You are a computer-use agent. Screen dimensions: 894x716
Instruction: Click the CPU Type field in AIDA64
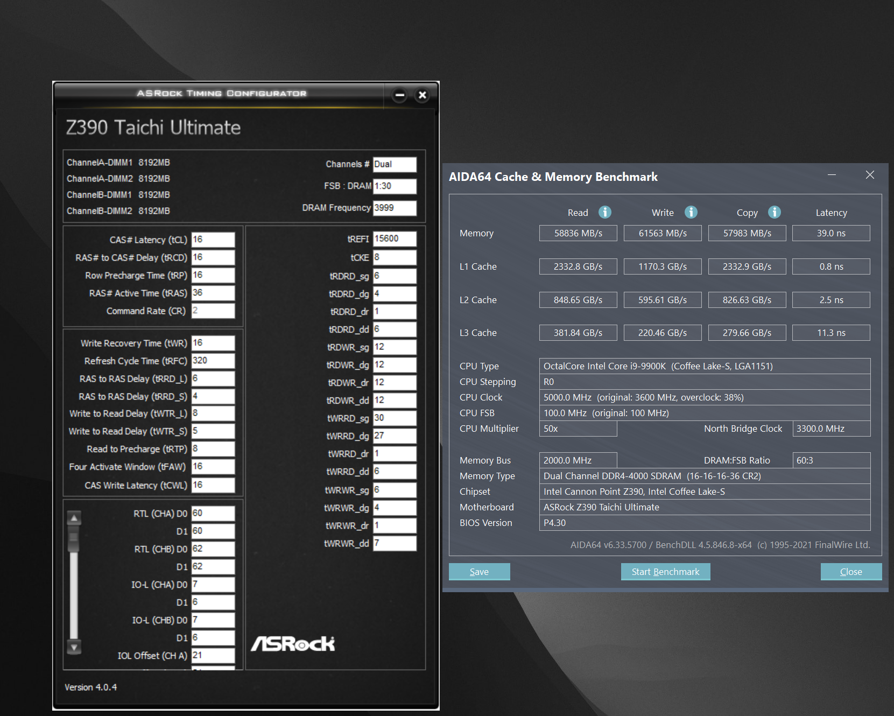pyautogui.click(x=705, y=366)
